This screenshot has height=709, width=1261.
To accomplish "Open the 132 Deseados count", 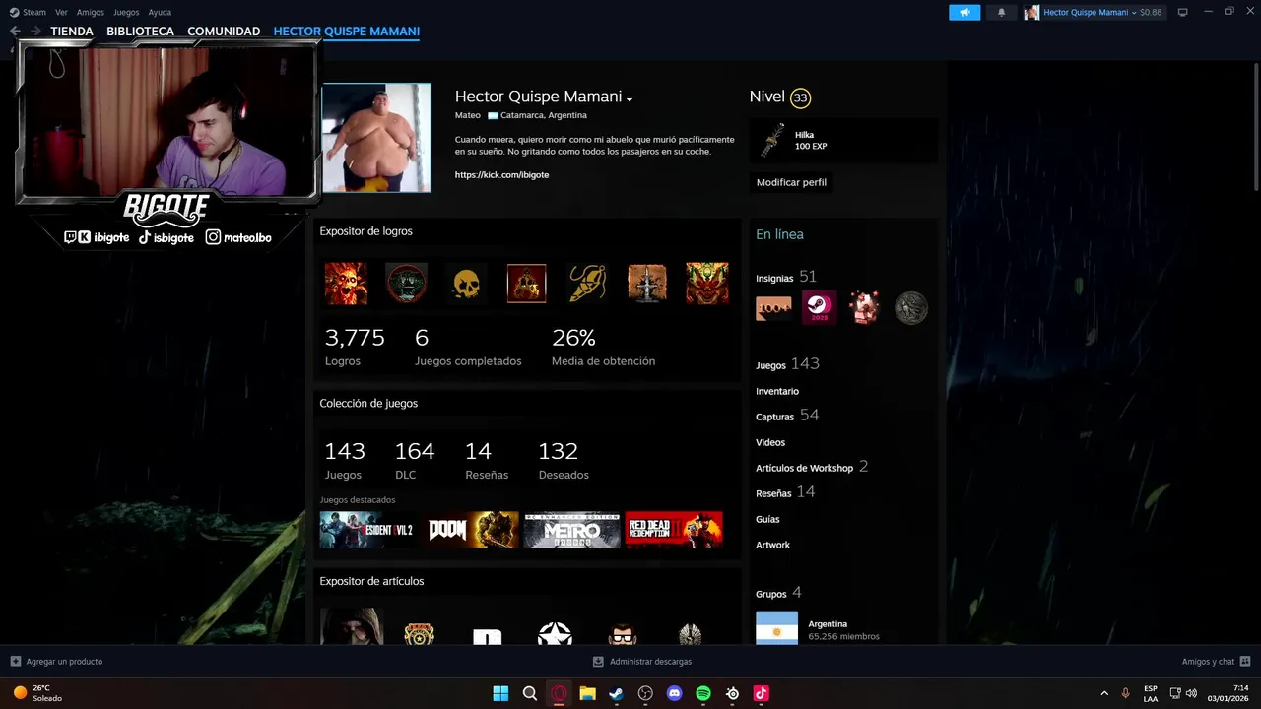I will coord(564,460).
